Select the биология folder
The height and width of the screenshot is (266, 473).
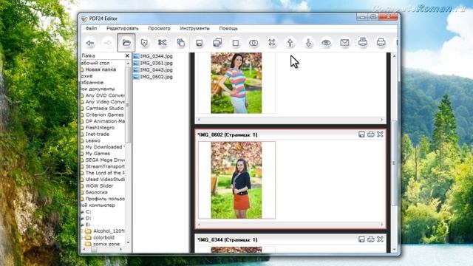click(96, 192)
